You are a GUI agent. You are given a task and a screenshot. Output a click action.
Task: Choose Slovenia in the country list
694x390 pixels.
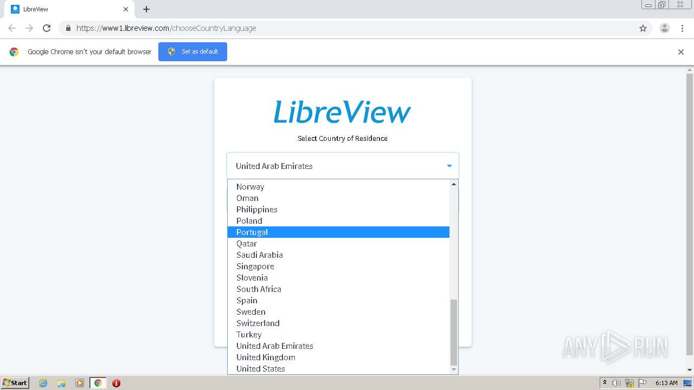click(338, 277)
